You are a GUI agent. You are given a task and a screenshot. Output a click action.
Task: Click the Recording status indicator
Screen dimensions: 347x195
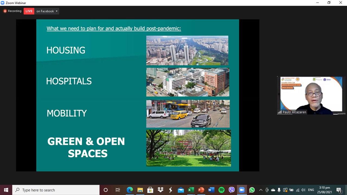point(12,11)
